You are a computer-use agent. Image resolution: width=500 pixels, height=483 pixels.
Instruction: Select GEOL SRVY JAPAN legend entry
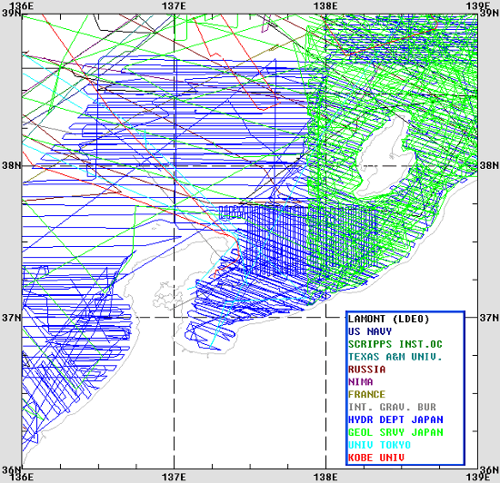pos(395,433)
